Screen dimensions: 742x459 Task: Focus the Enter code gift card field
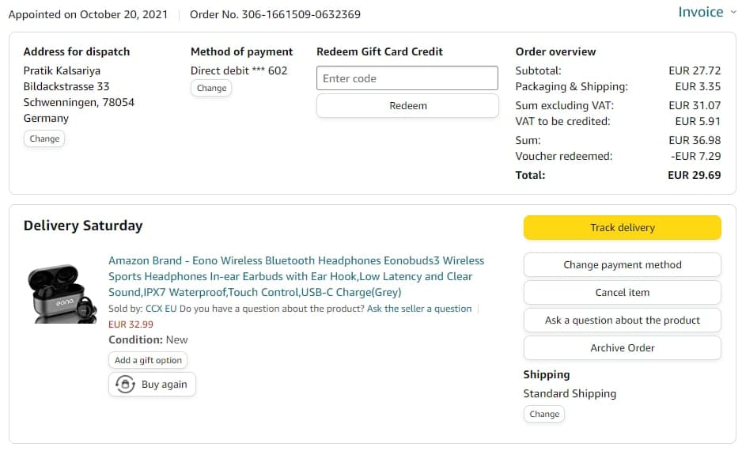[x=407, y=78]
